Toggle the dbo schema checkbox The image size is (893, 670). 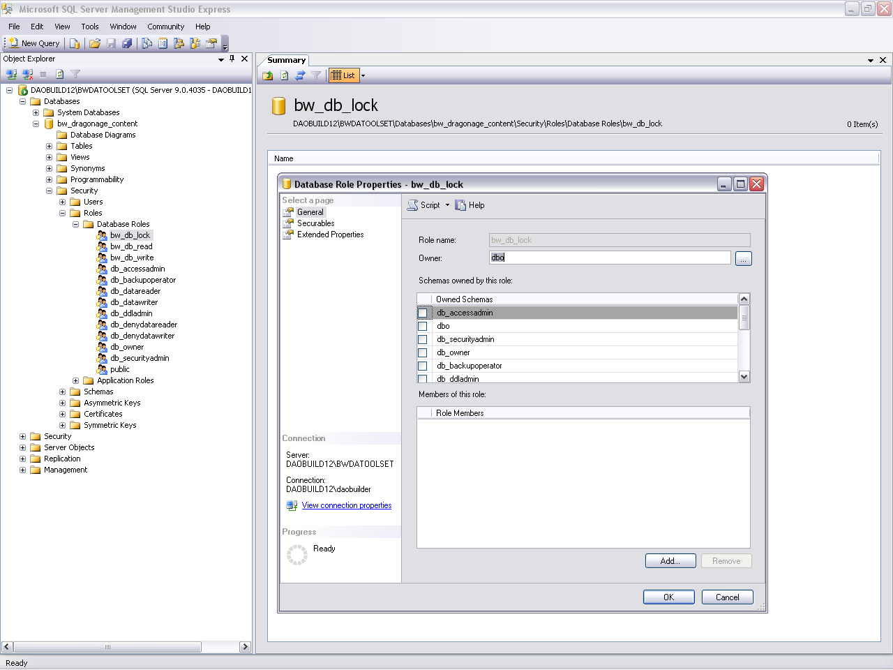(x=423, y=326)
